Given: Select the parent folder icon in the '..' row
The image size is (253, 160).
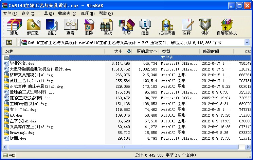Looking at the screenshot, I should pyautogui.click(x=6, y=58).
